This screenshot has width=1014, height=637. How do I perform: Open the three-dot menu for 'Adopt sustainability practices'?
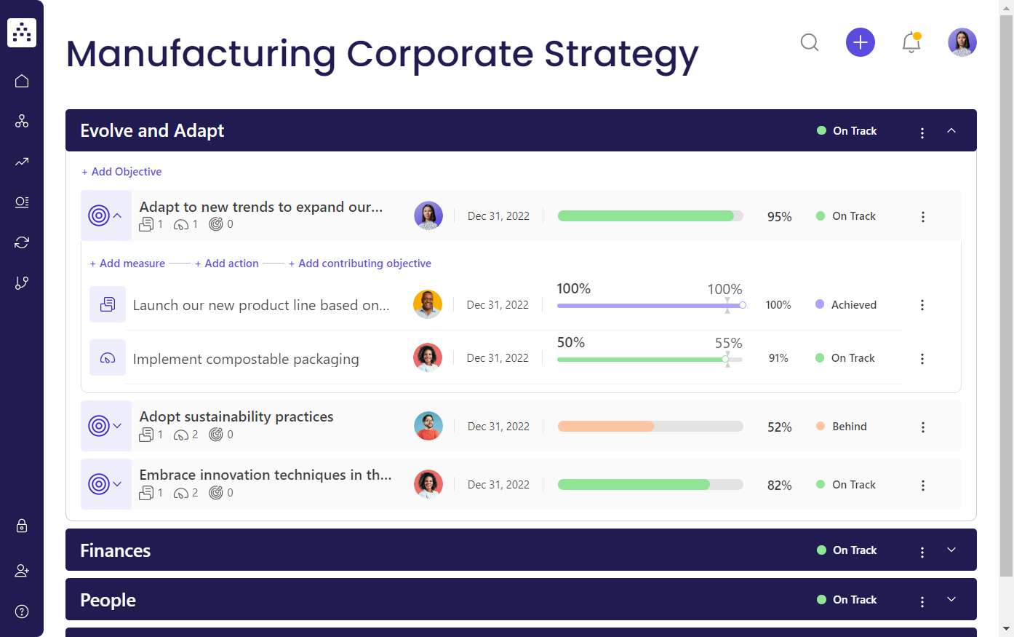point(922,427)
